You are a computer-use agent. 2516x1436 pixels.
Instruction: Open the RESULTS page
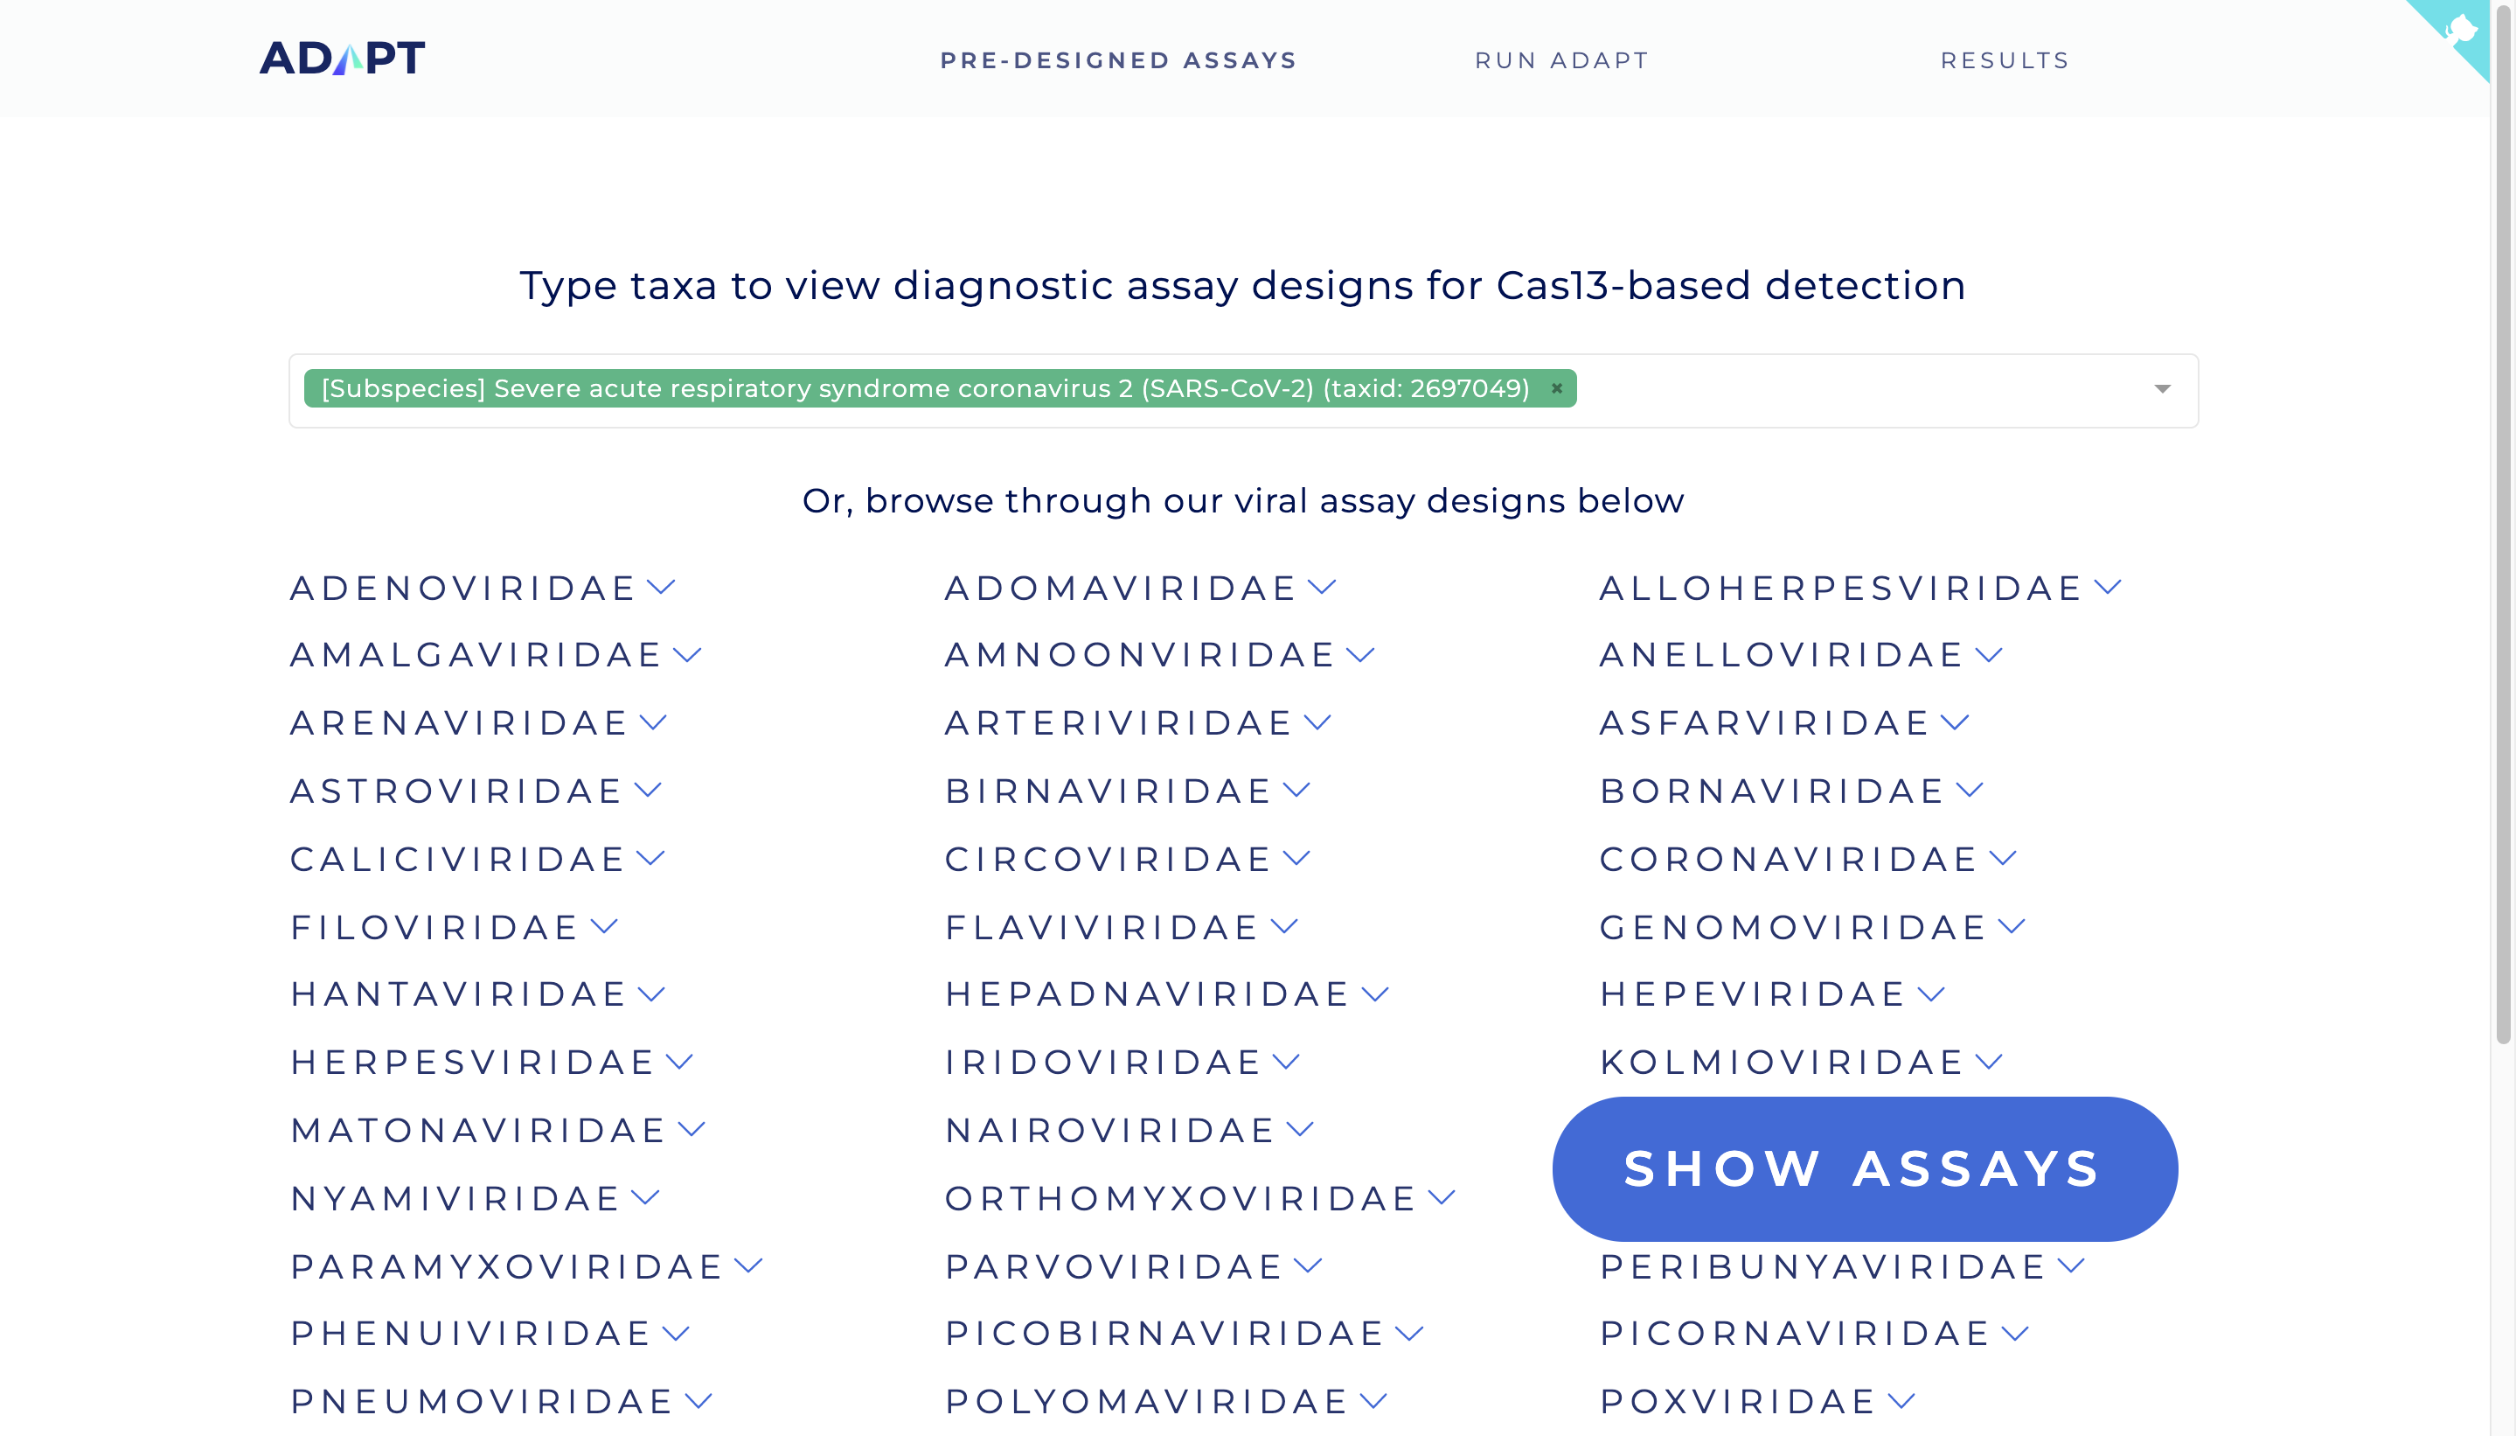tap(2005, 59)
